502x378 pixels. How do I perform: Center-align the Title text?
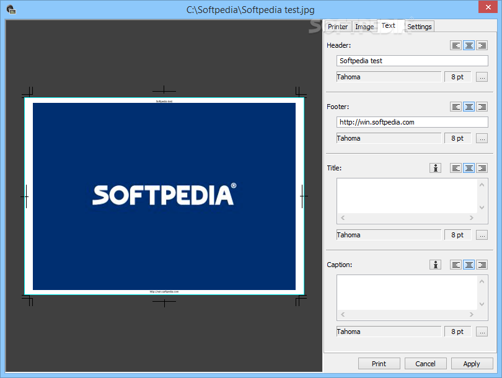tap(469, 168)
